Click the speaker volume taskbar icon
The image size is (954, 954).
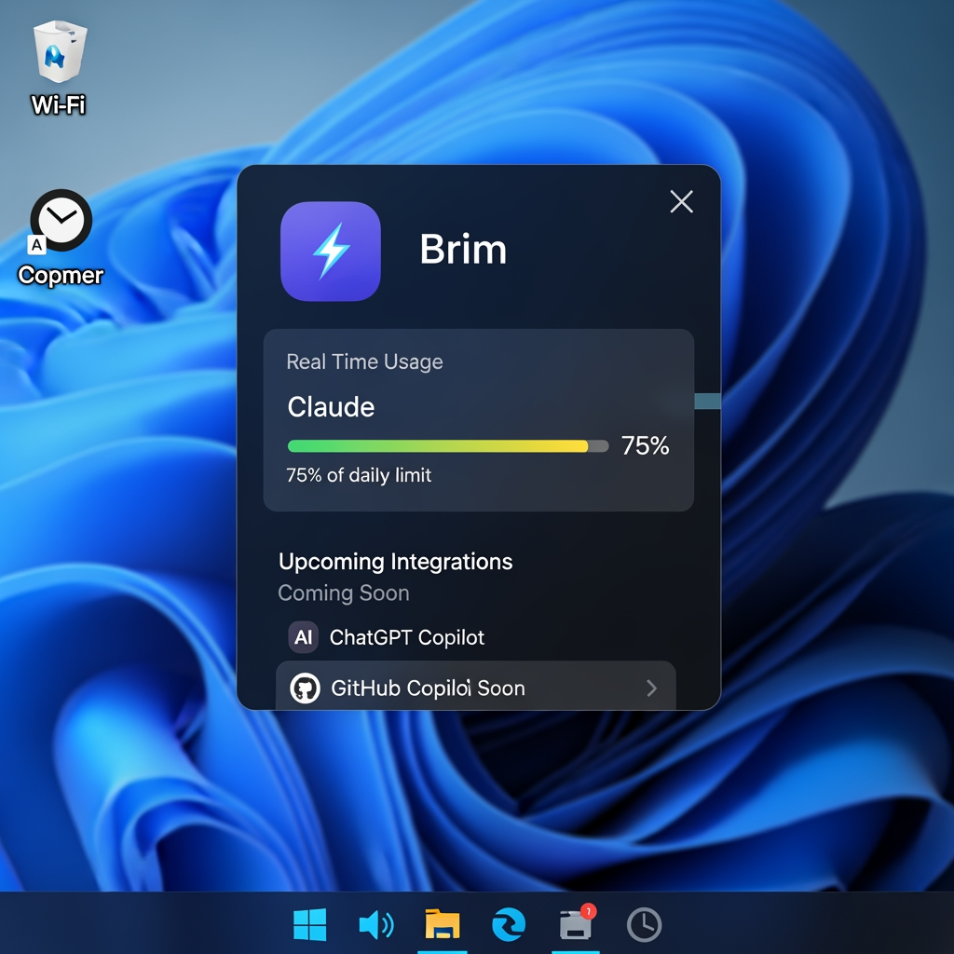[376, 925]
